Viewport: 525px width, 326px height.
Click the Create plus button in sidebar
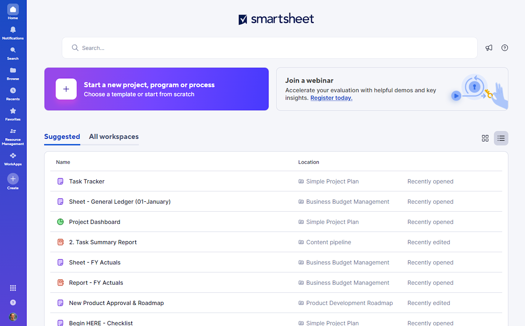(x=13, y=179)
